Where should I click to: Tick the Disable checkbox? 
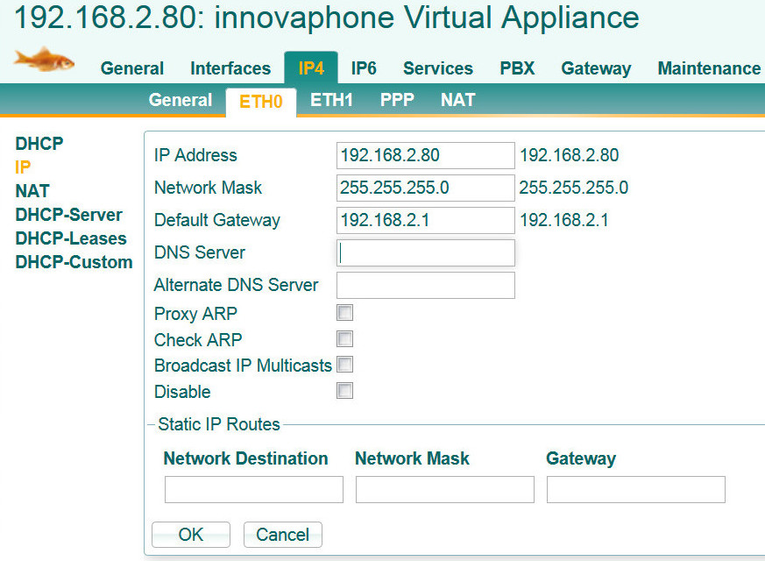[345, 391]
